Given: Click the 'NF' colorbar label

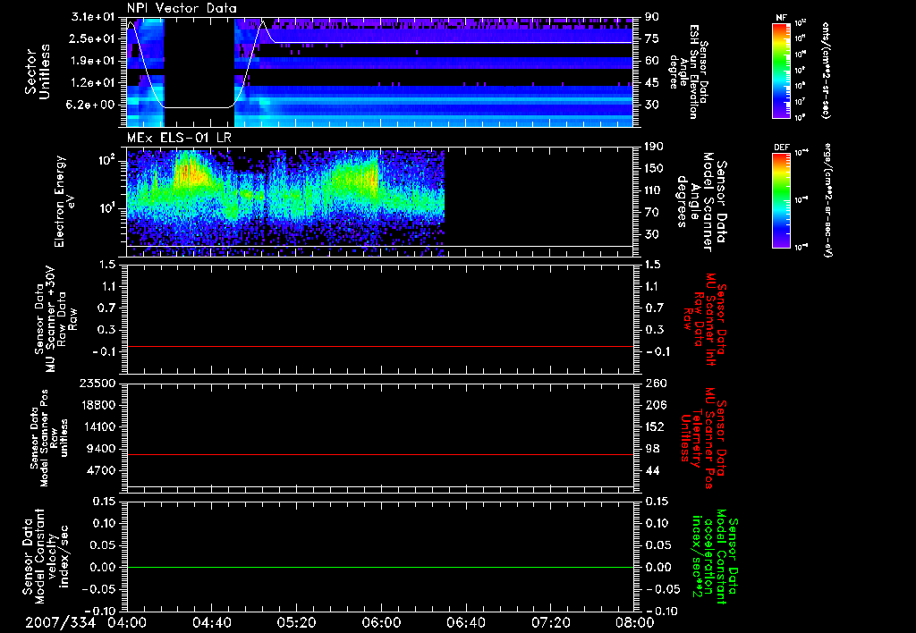Looking at the screenshot, I should 781,18.
